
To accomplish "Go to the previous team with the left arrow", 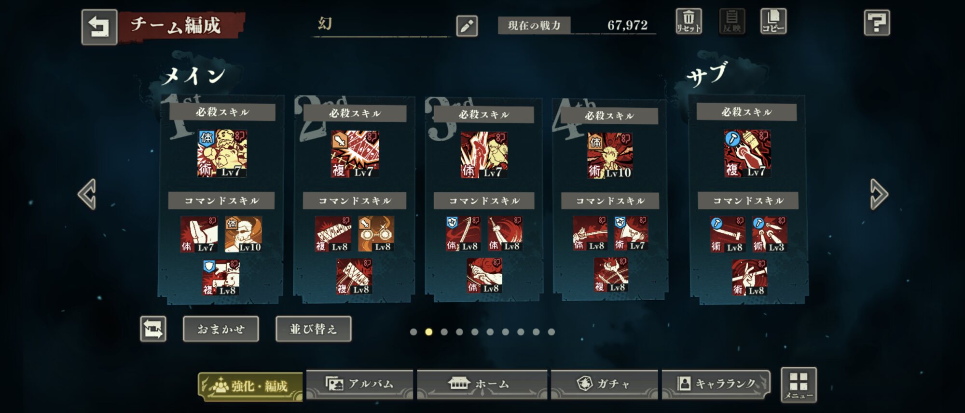I will click(x=87, y=194).
